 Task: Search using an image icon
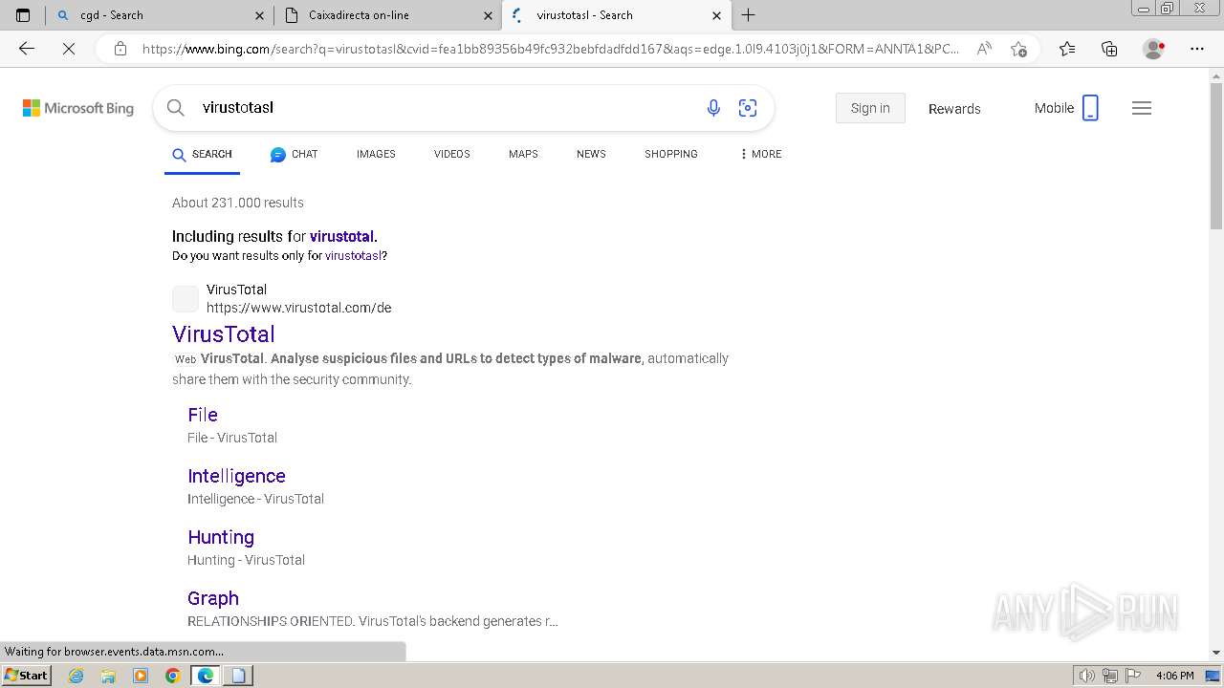pos(748,108)
